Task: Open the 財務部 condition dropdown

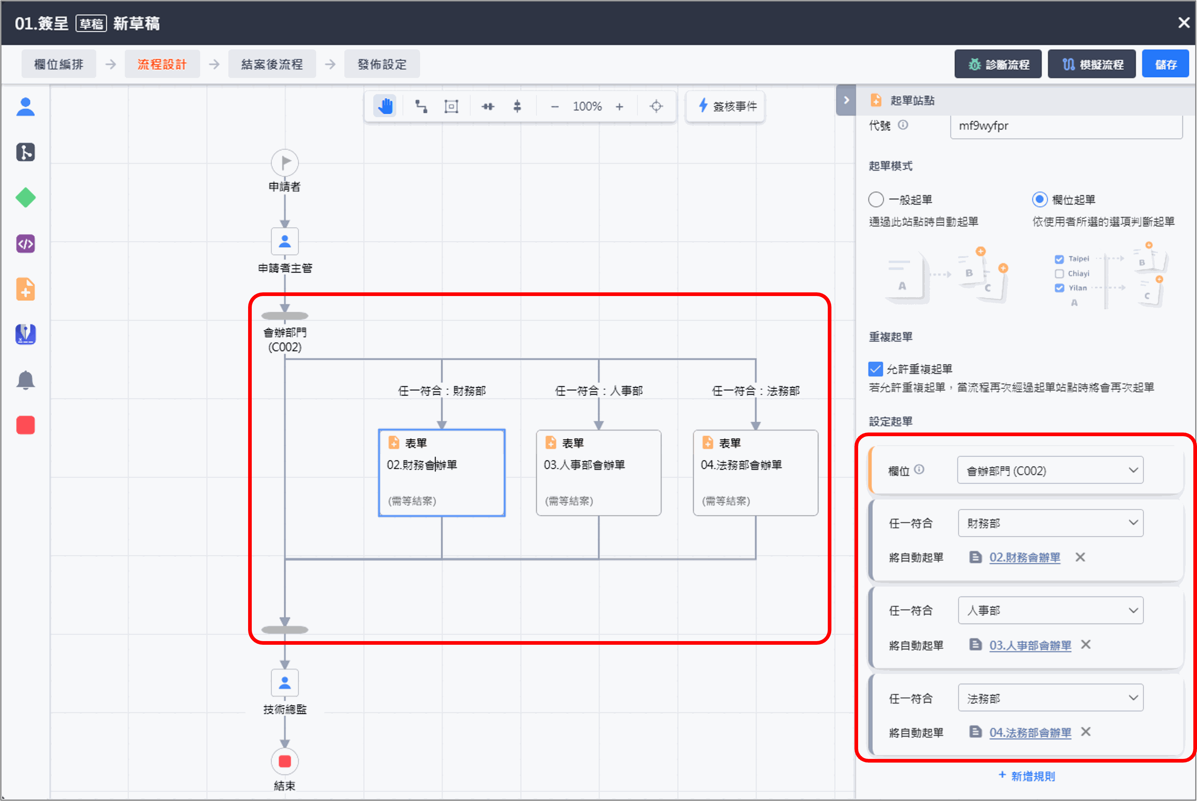Action: 1050,523
